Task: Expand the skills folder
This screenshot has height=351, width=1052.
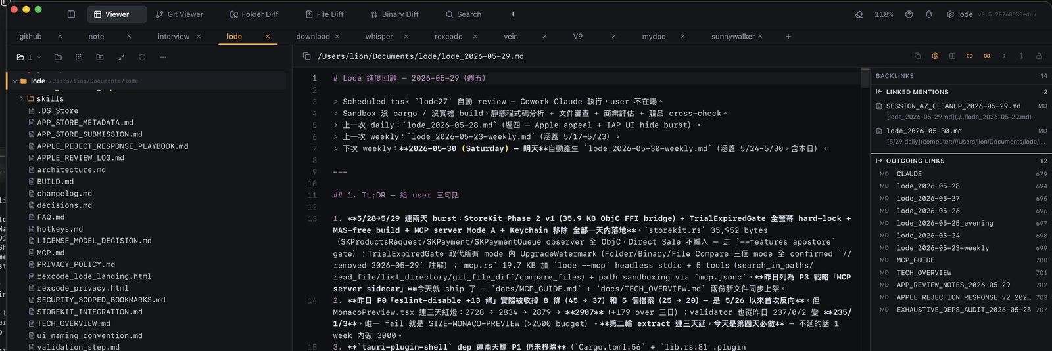Action: click(x=22, y=99)
